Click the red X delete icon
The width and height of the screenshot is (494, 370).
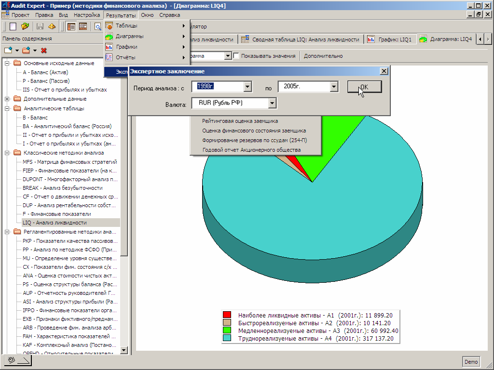[44, 50]
